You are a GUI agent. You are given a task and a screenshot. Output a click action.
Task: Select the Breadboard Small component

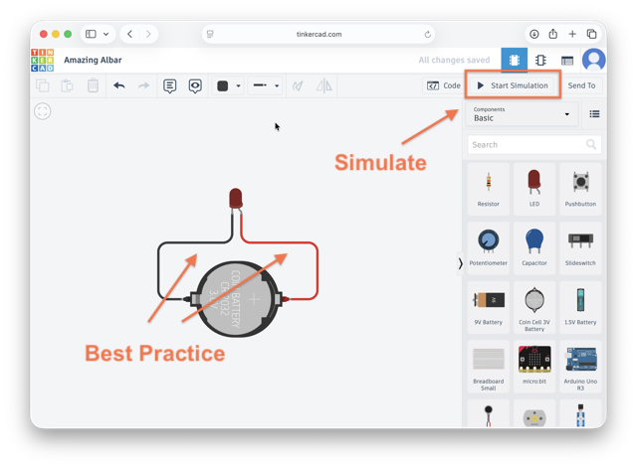[x=489, y=367]
